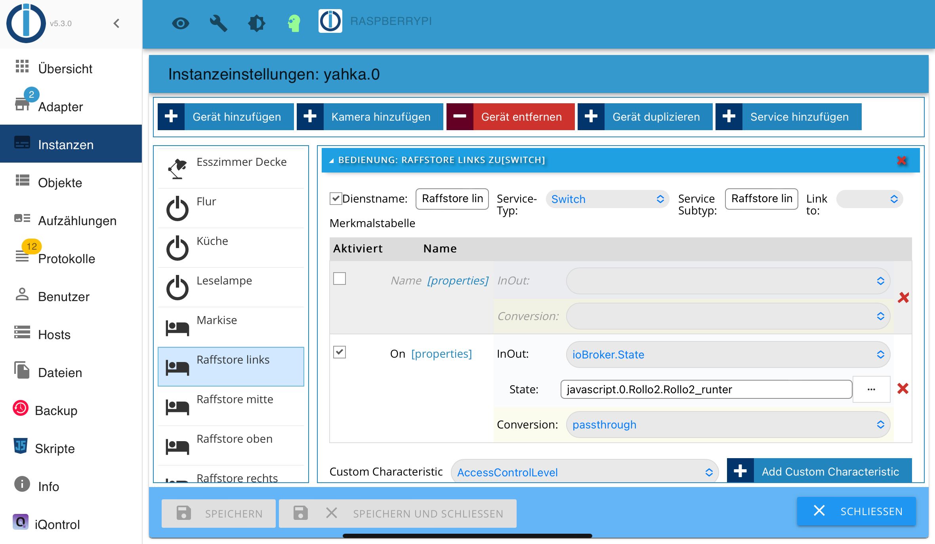
Task: Click the eye view icon in header
Action: click(x=181, y=23)
